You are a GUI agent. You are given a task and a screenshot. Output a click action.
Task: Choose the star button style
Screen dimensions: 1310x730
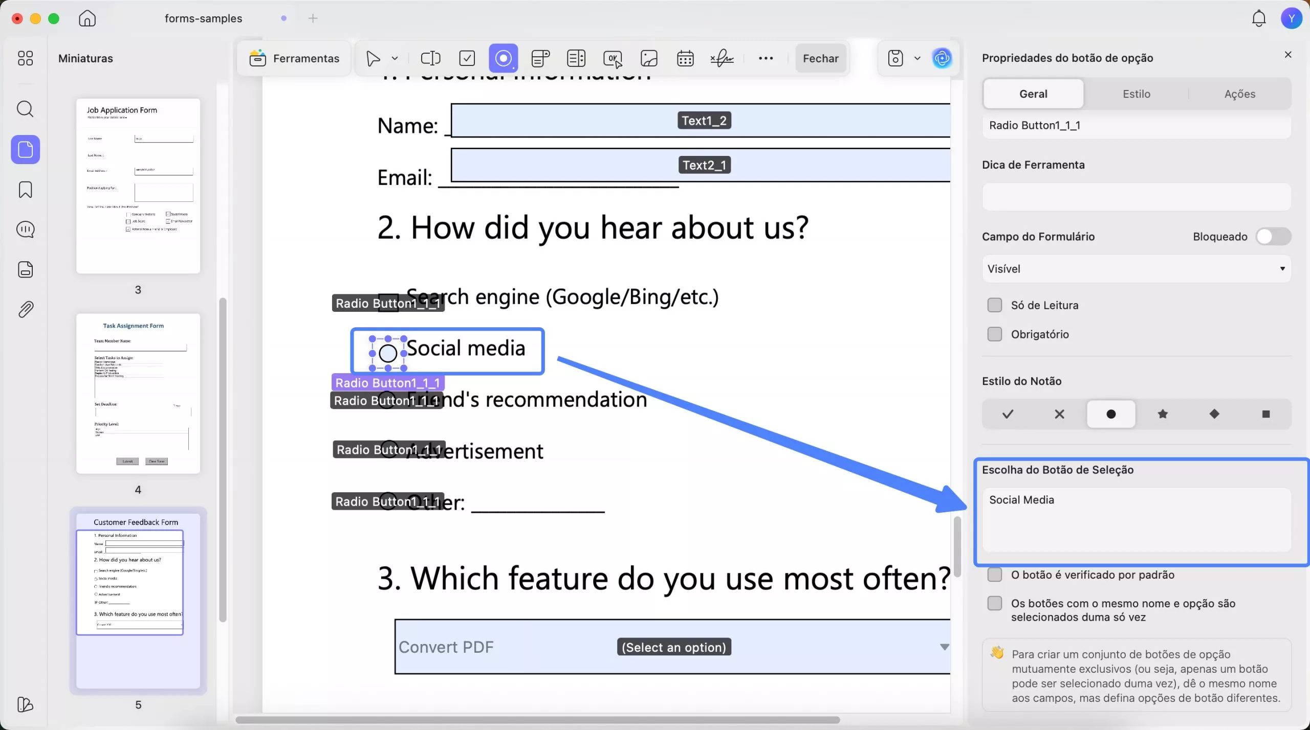[x=1163, y=414]
